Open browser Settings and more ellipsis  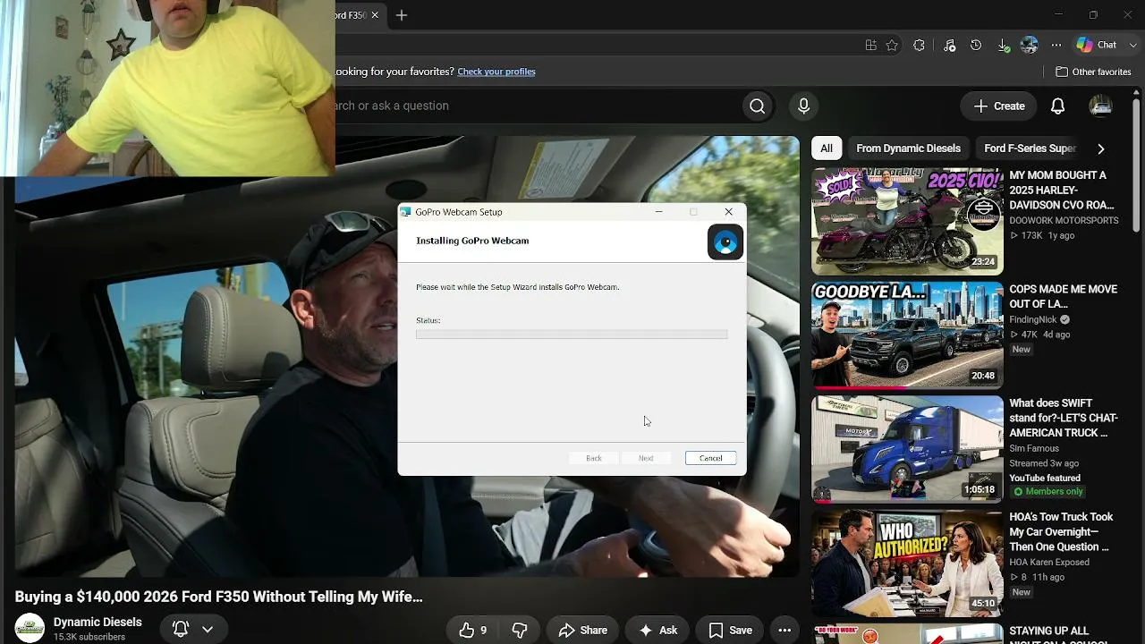coord(1056,45)
